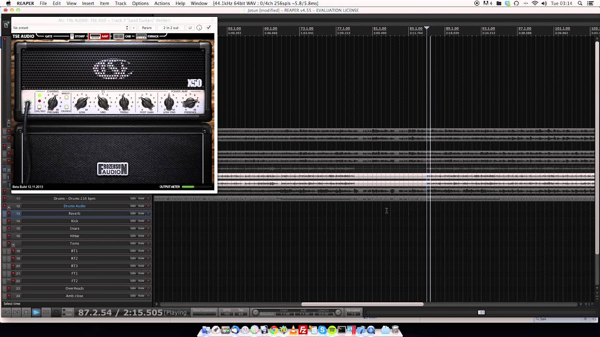Click the playback rate value field
This screenshot has height=337, width=600.
353,314
